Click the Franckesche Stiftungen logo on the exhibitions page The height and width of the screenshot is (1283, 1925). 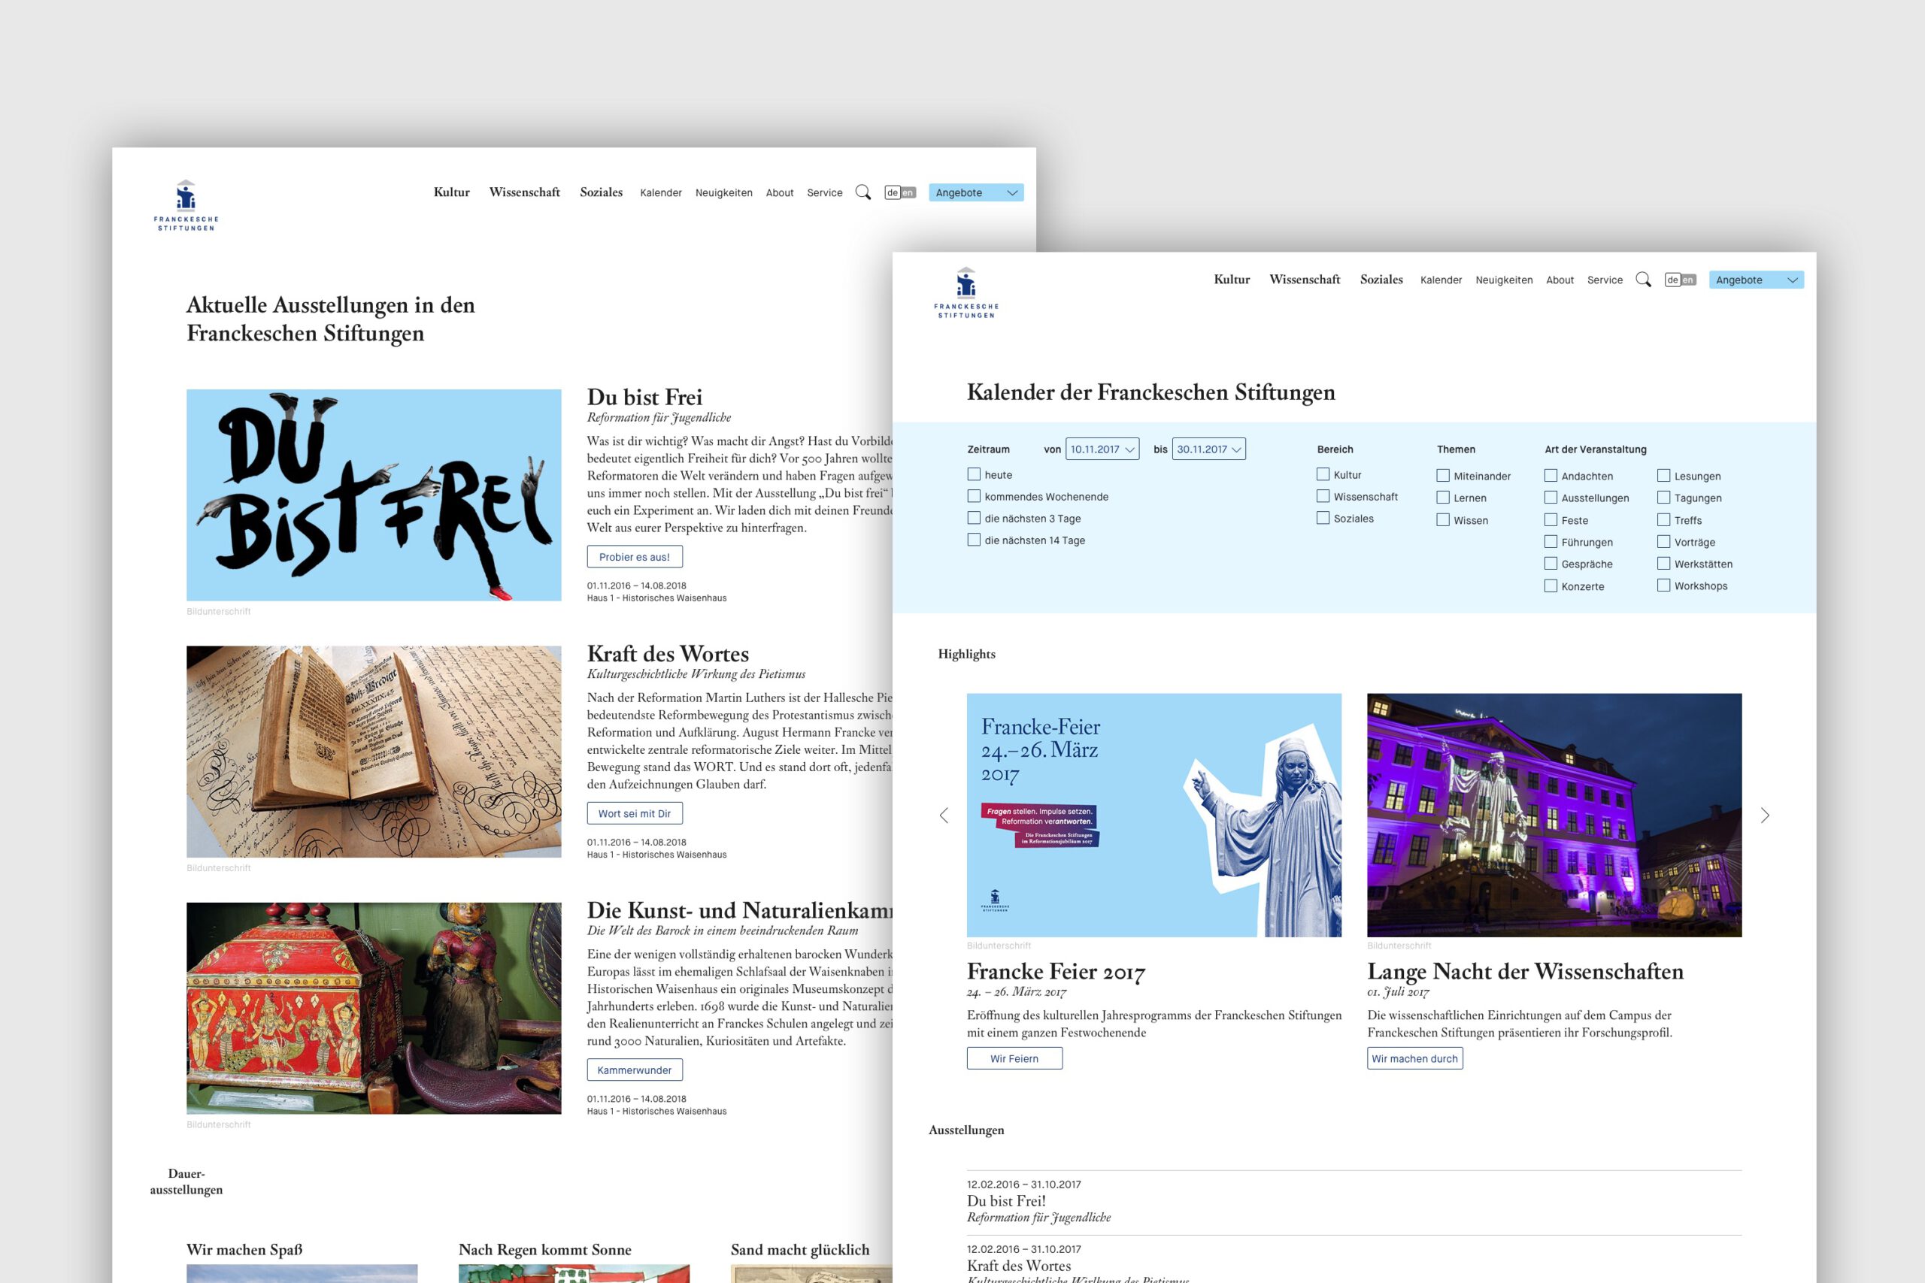click(186, 205)
